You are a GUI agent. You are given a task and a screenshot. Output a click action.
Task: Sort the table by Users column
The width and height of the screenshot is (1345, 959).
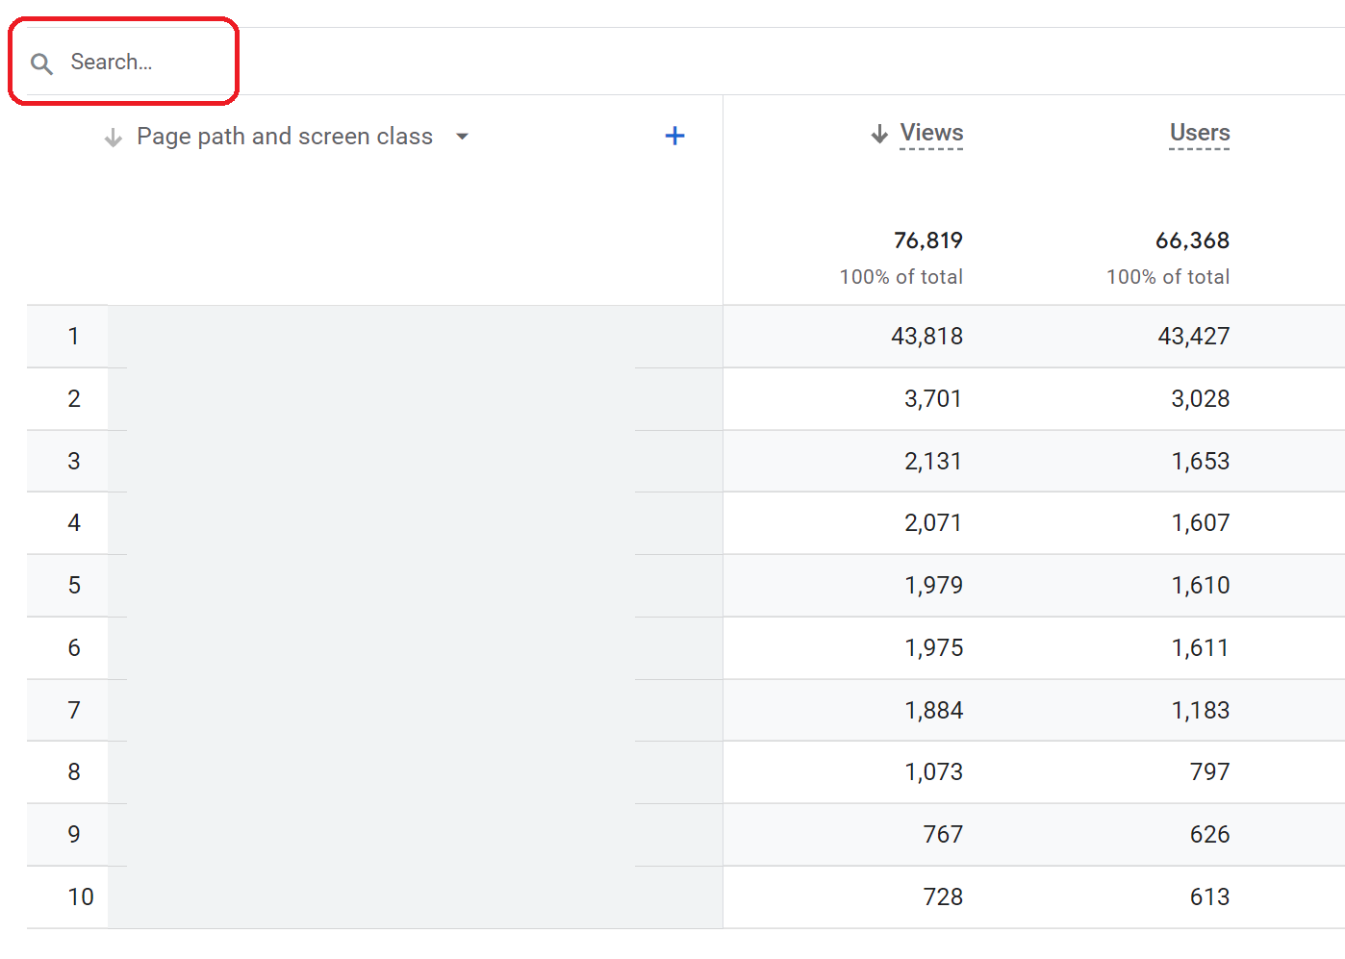point(1200,133)
